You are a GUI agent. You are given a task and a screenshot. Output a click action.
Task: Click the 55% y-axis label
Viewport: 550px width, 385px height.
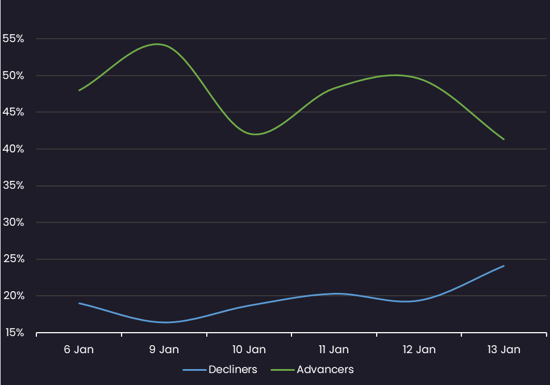pos(13,39)
